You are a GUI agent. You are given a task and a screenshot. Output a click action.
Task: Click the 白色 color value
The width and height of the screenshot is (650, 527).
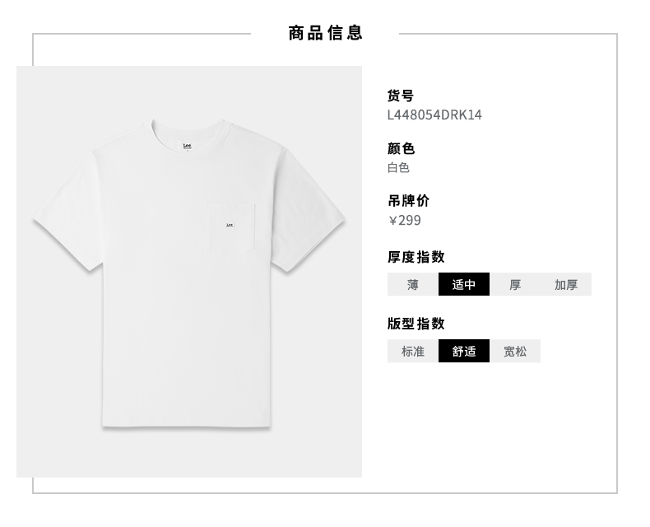(398, 168)
